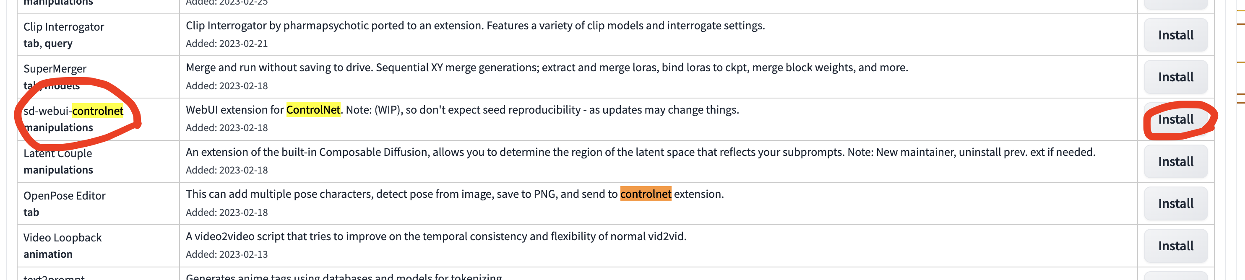Click the Clip Interrogator description text

point(474,26)
